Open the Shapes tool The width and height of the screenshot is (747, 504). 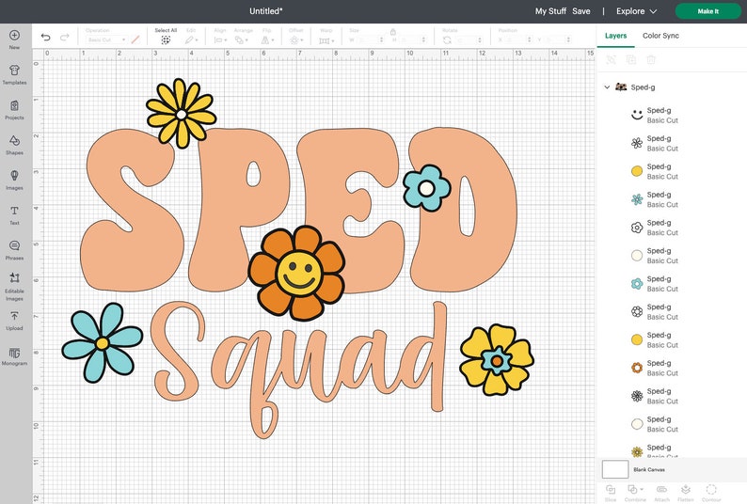click(x=14, y=145)
